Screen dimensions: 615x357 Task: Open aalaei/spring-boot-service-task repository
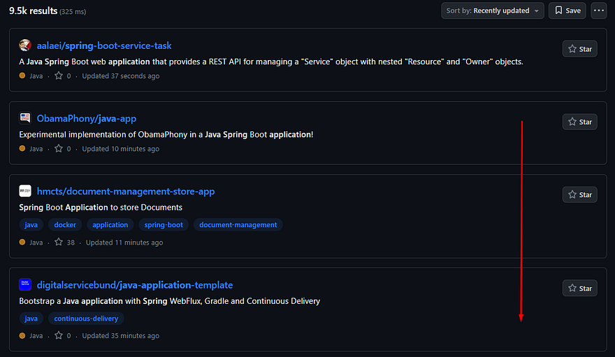click(x=104, y=45)
